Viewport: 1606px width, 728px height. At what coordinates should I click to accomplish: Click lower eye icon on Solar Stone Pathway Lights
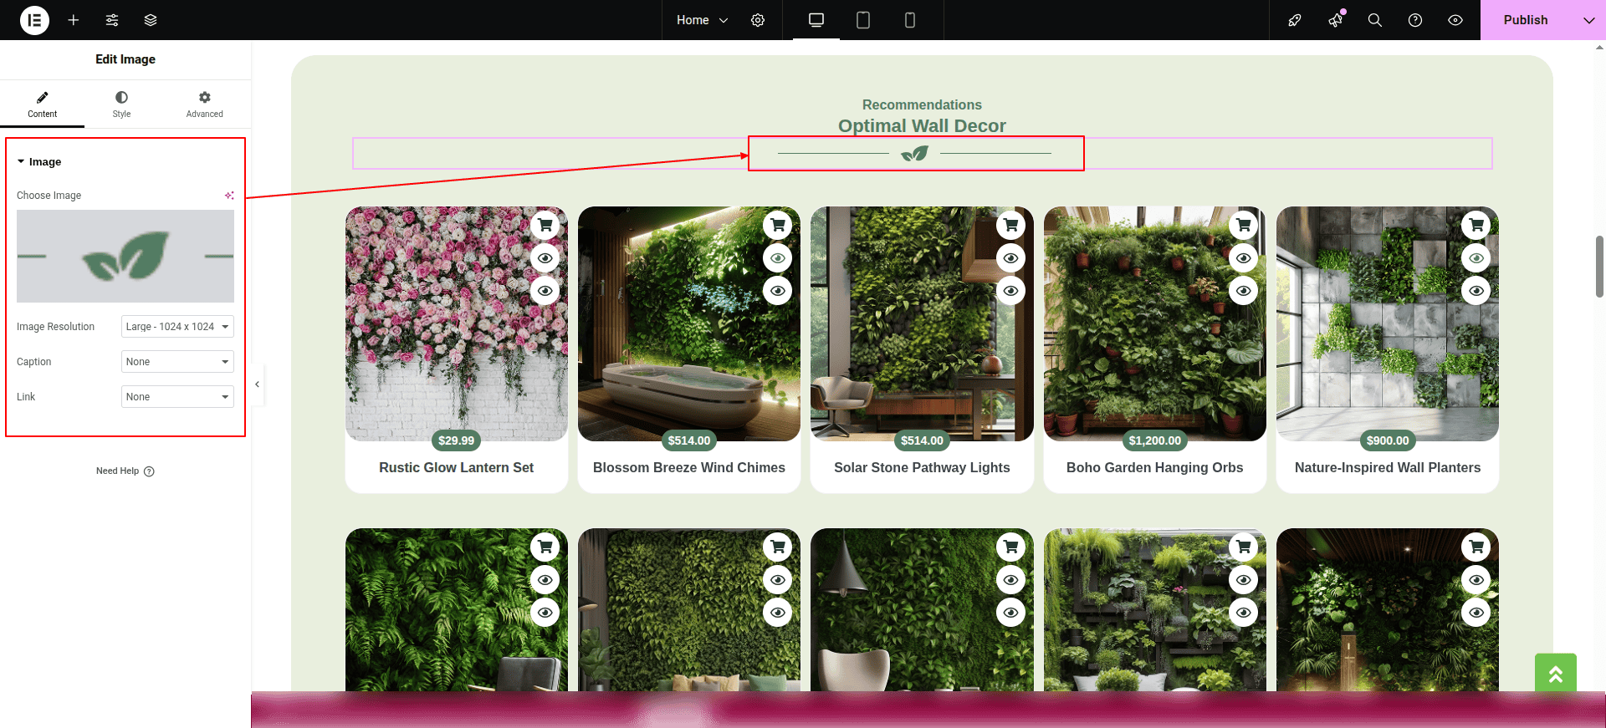point(1010,290)
